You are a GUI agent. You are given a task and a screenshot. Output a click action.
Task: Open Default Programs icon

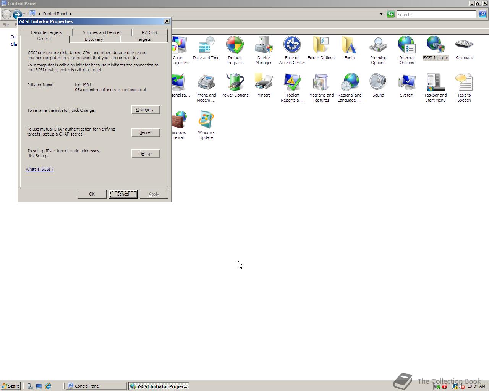pyautogui.click(x=235, y=50)
